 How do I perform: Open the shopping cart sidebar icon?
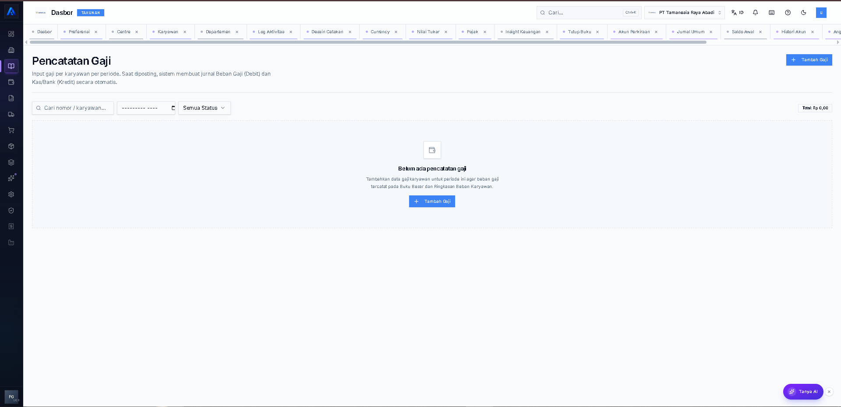[x=11, y=130]
